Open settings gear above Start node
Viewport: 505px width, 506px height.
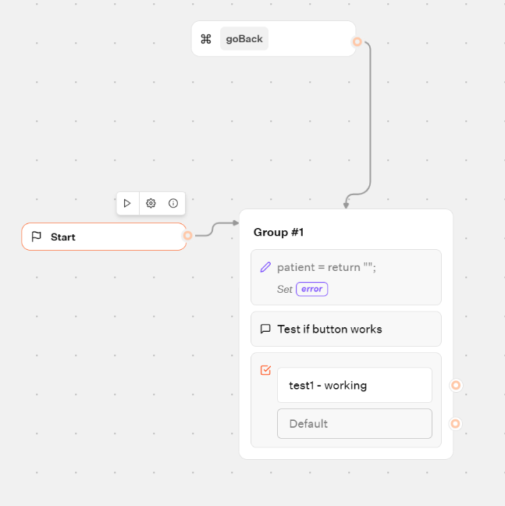pos(151,203)
